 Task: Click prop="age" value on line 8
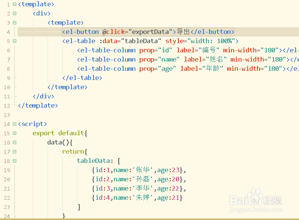tap(167, 69)
